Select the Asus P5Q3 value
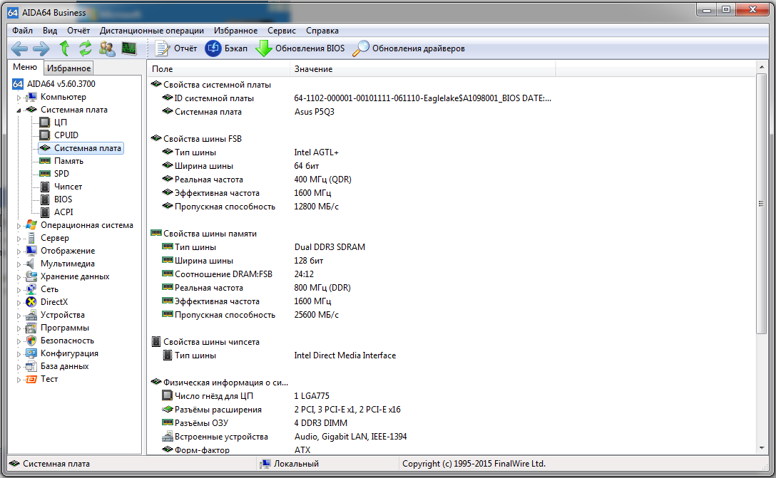The image size is (776, 478). (315, 112)
